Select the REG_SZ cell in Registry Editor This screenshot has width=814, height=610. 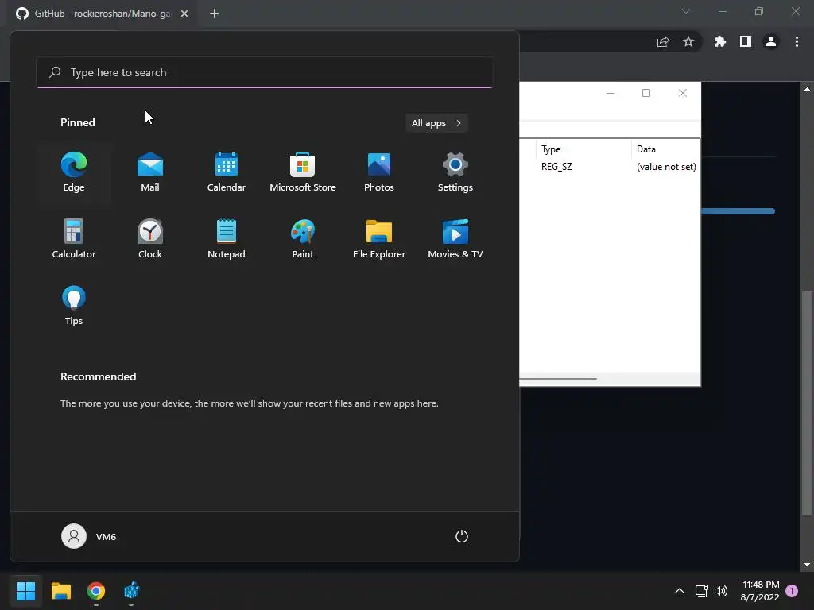click(x=556, y=167)
